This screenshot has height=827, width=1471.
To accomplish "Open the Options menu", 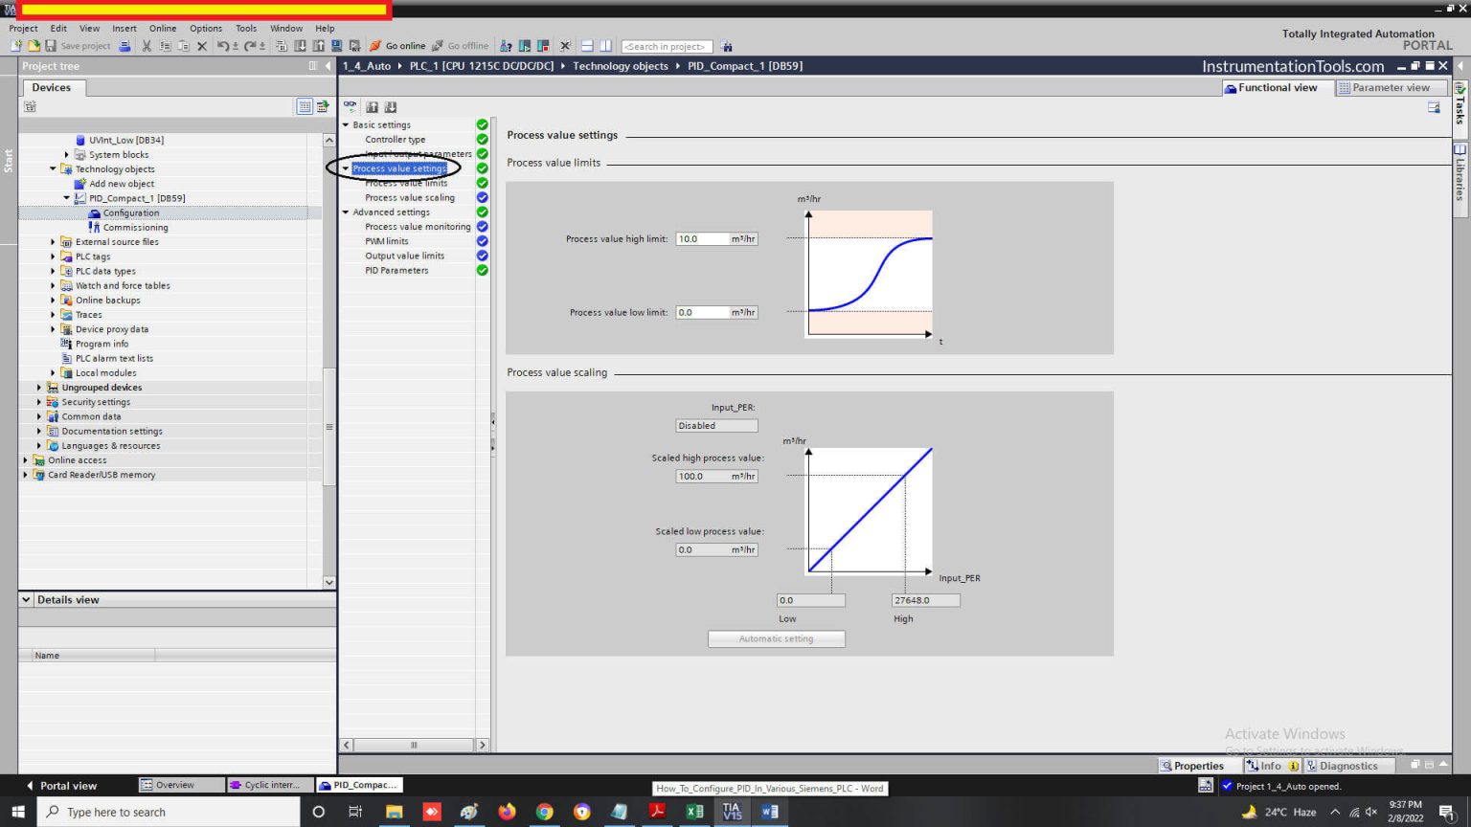I will (x=205, y=29).
